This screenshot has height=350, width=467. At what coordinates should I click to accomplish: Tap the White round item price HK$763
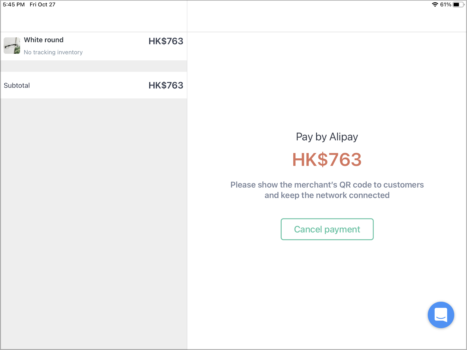click(x=166, y=41)
